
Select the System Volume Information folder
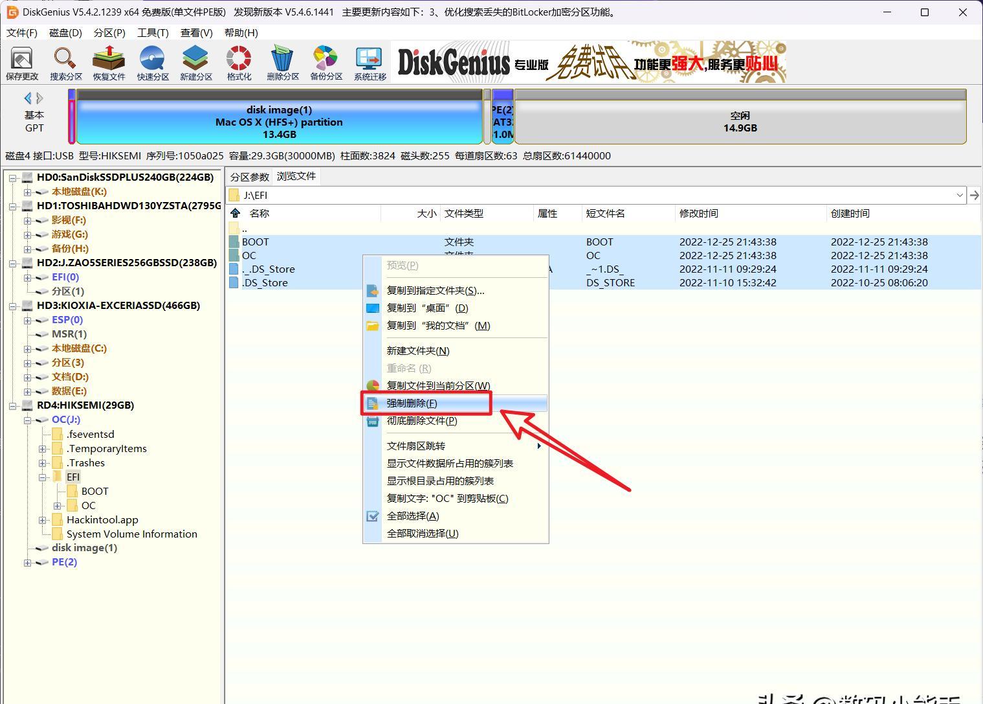coord(131,534)
